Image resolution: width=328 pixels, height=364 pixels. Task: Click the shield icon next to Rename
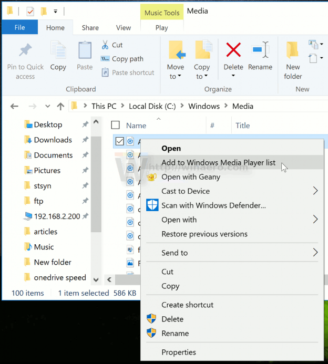click(x=151, y=333)
